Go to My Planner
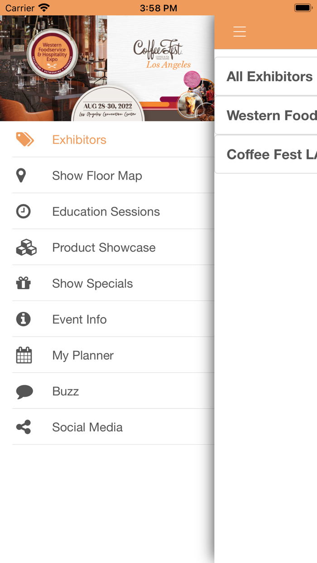Image resolution: width=317 pixels, height=563 pixels. (83, 355)
